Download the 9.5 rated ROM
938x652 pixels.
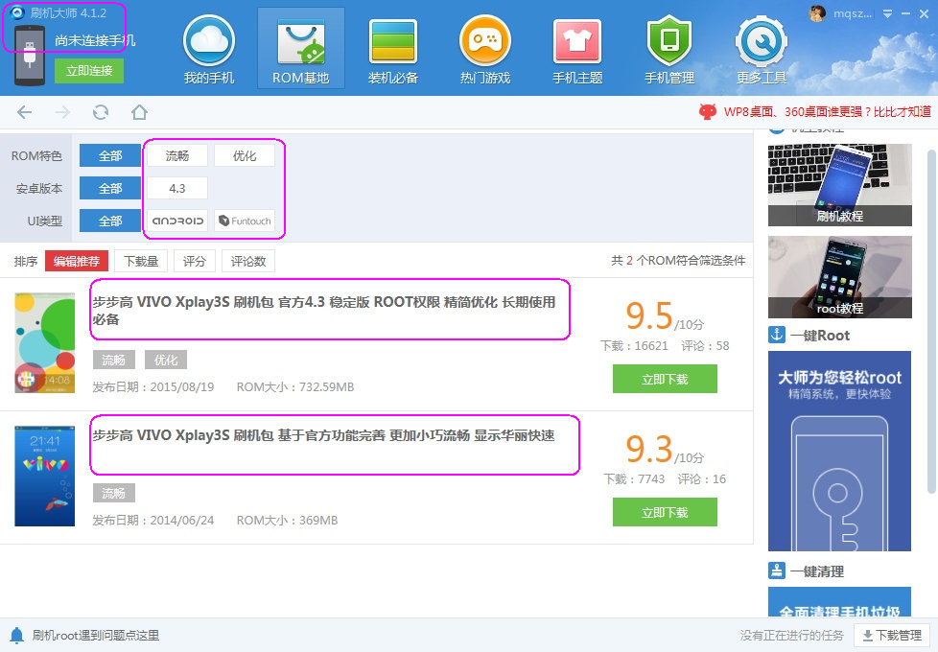[x=665, y=379]
